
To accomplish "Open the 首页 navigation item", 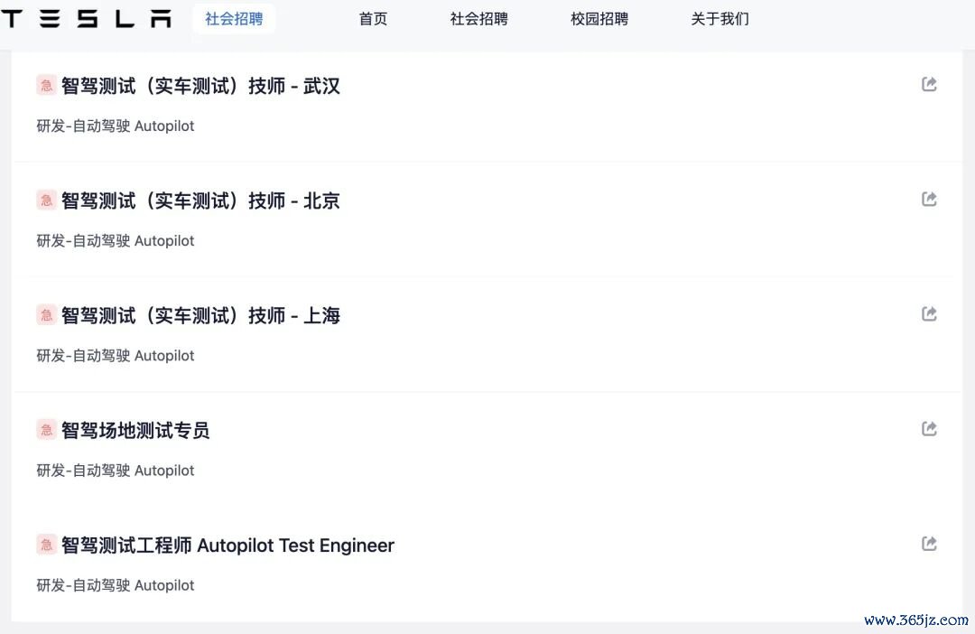I will pos(373,19).
